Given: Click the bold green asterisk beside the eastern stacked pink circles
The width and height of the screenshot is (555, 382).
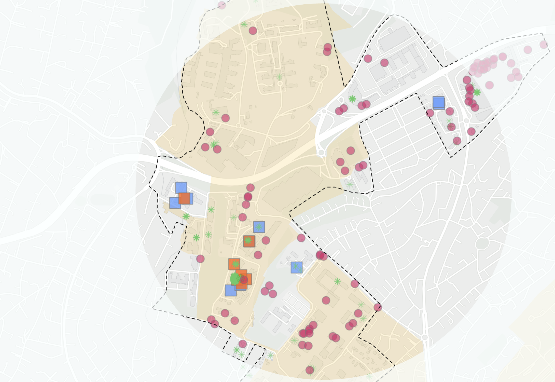Looking at the screenshot, I should click(x=477, y=92).
